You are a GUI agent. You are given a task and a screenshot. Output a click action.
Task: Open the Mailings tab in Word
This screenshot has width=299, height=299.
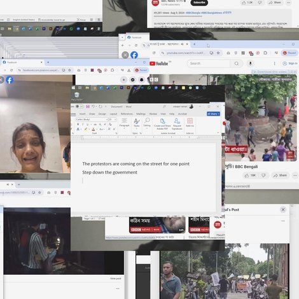pos(141,114)
